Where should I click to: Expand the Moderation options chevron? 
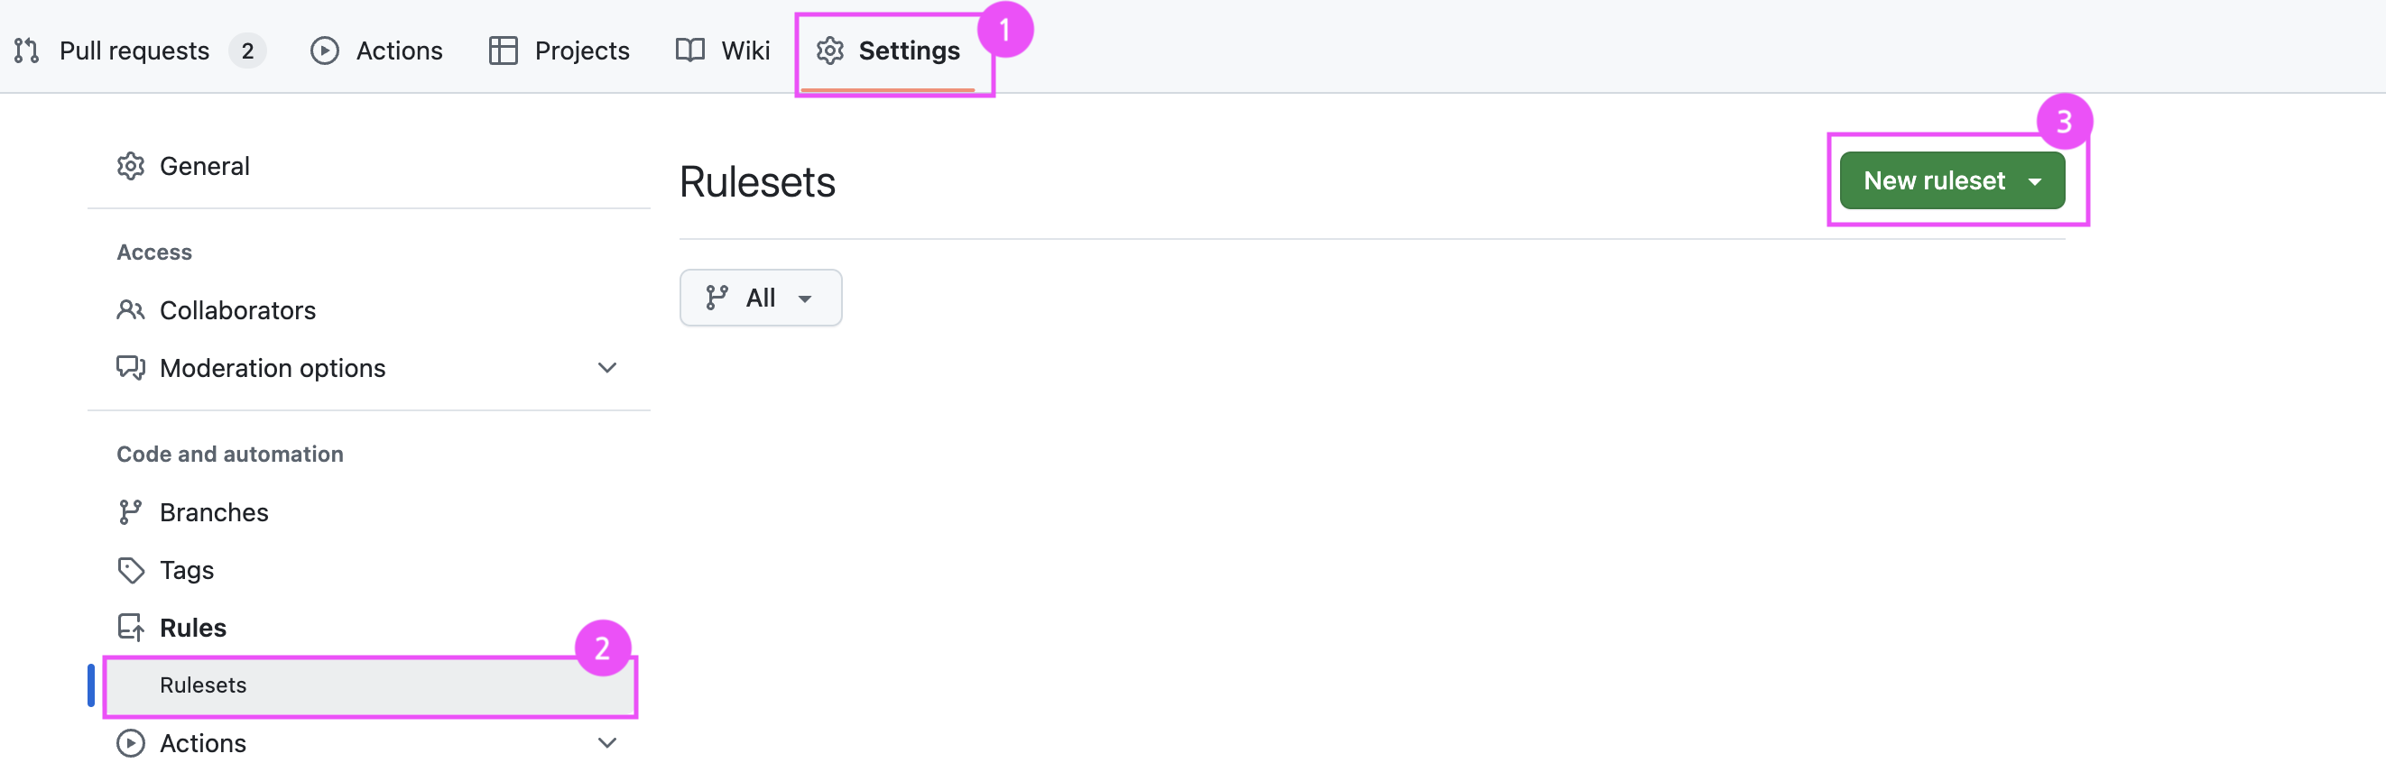[x=606, y=368]
